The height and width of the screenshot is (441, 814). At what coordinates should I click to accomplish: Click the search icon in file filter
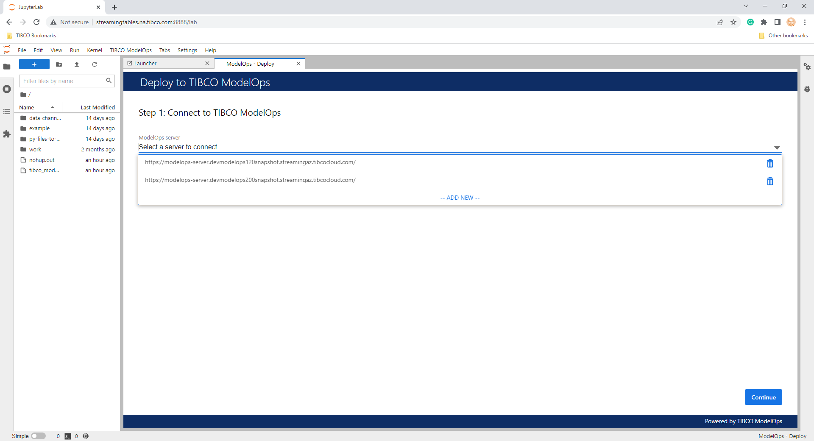pyautogui.click(x=109, y=81)
